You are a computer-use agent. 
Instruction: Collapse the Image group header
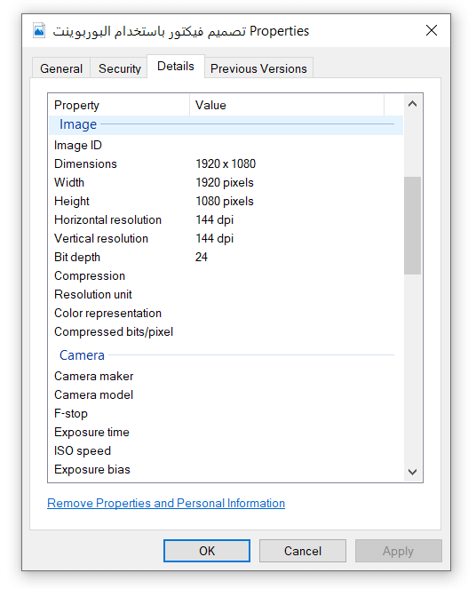pyautogui.click(x=78, y=124)
